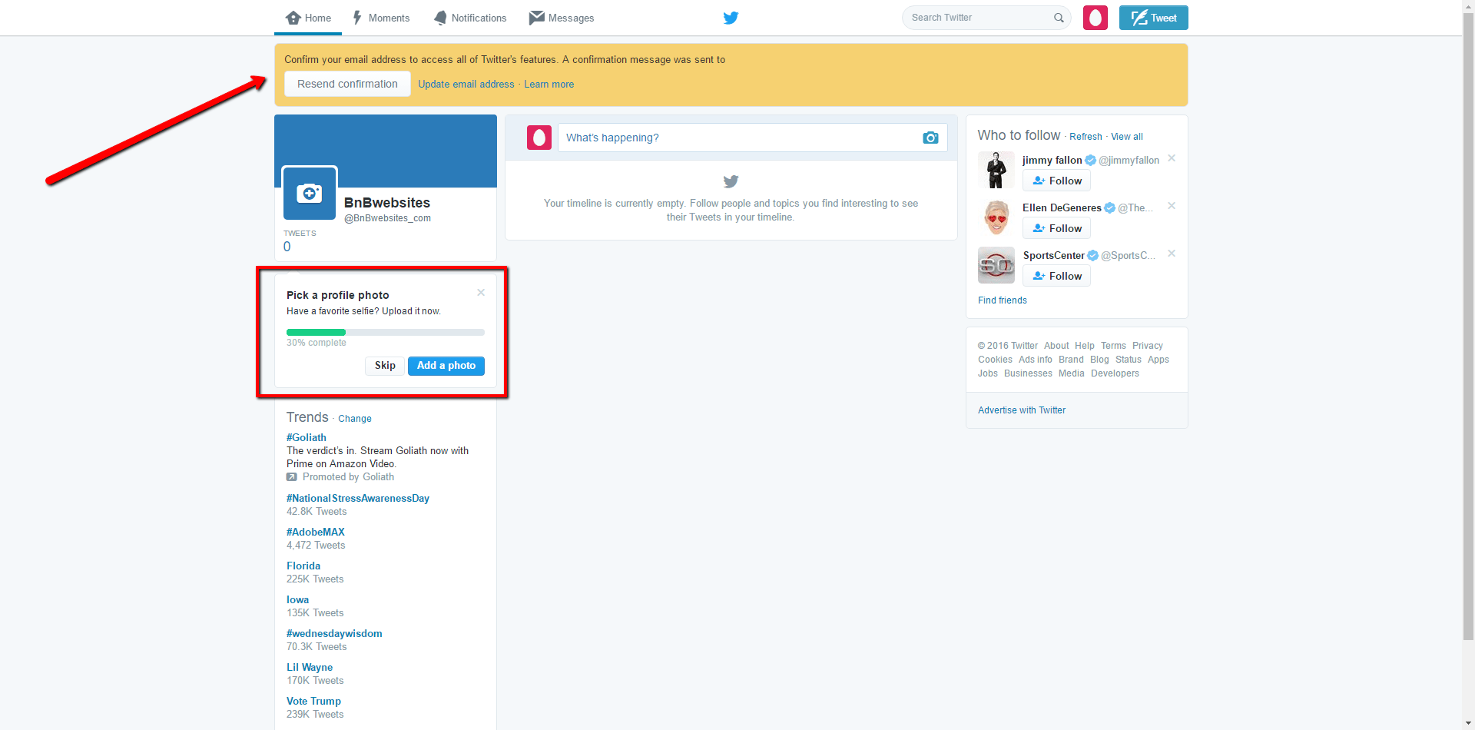Follow Ellen DeGeneres
The image size is (1475, 730).
tap(1056, 228)
